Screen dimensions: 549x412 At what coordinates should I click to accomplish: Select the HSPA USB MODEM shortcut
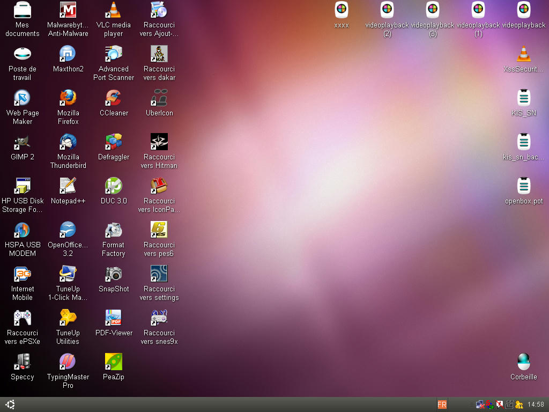(x=23, y=230)
